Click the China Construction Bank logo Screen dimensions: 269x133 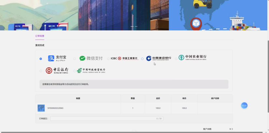tap(158, 58)
